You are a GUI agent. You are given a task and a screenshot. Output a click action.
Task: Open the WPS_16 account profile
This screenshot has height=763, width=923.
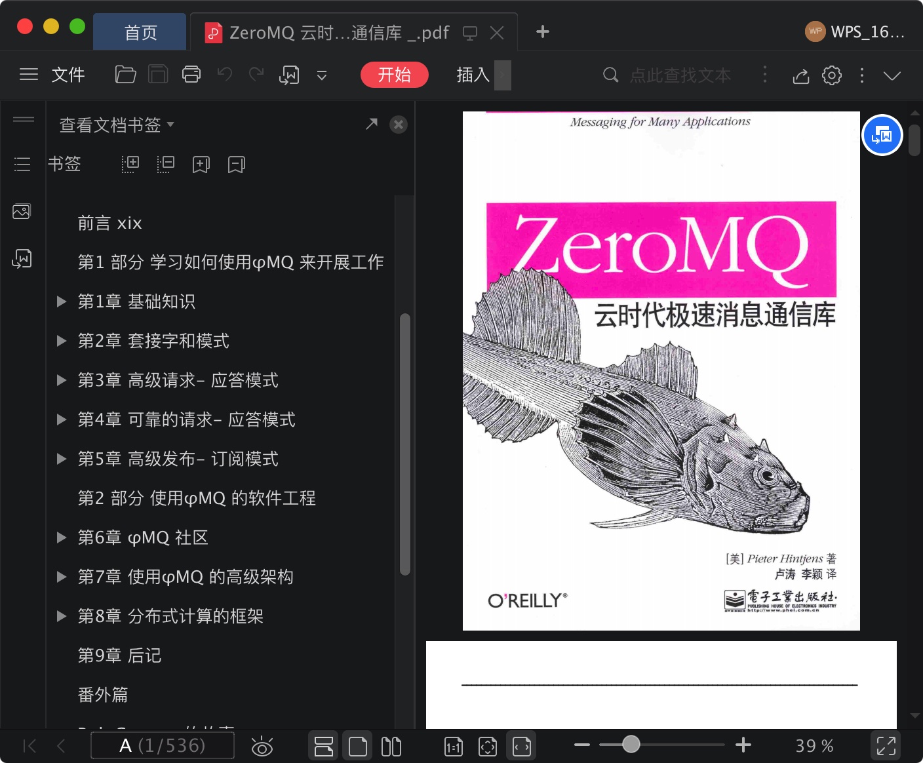pyautogui.click(x=855, y=31)
